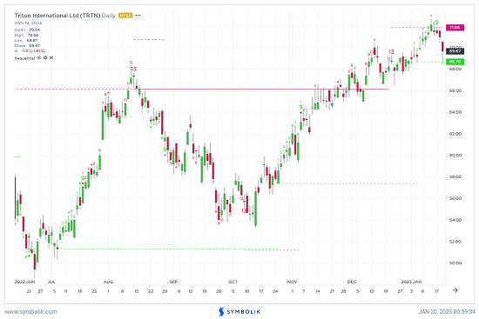Image resolution: width=479 pixels, height=319 pixels.
Task: Click the 50.00 price axis label
Action: (455, 263)
